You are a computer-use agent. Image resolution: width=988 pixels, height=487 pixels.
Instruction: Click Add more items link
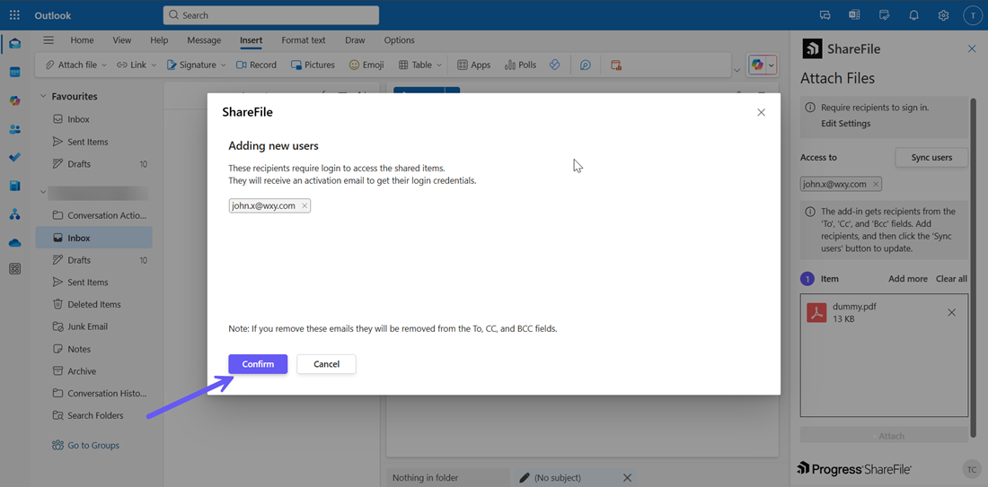[x=907, y=279]
